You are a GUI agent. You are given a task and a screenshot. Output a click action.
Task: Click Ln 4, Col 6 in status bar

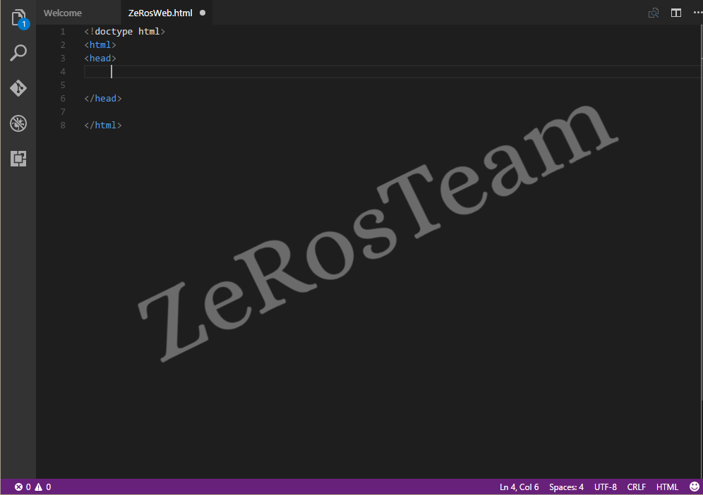519,487
